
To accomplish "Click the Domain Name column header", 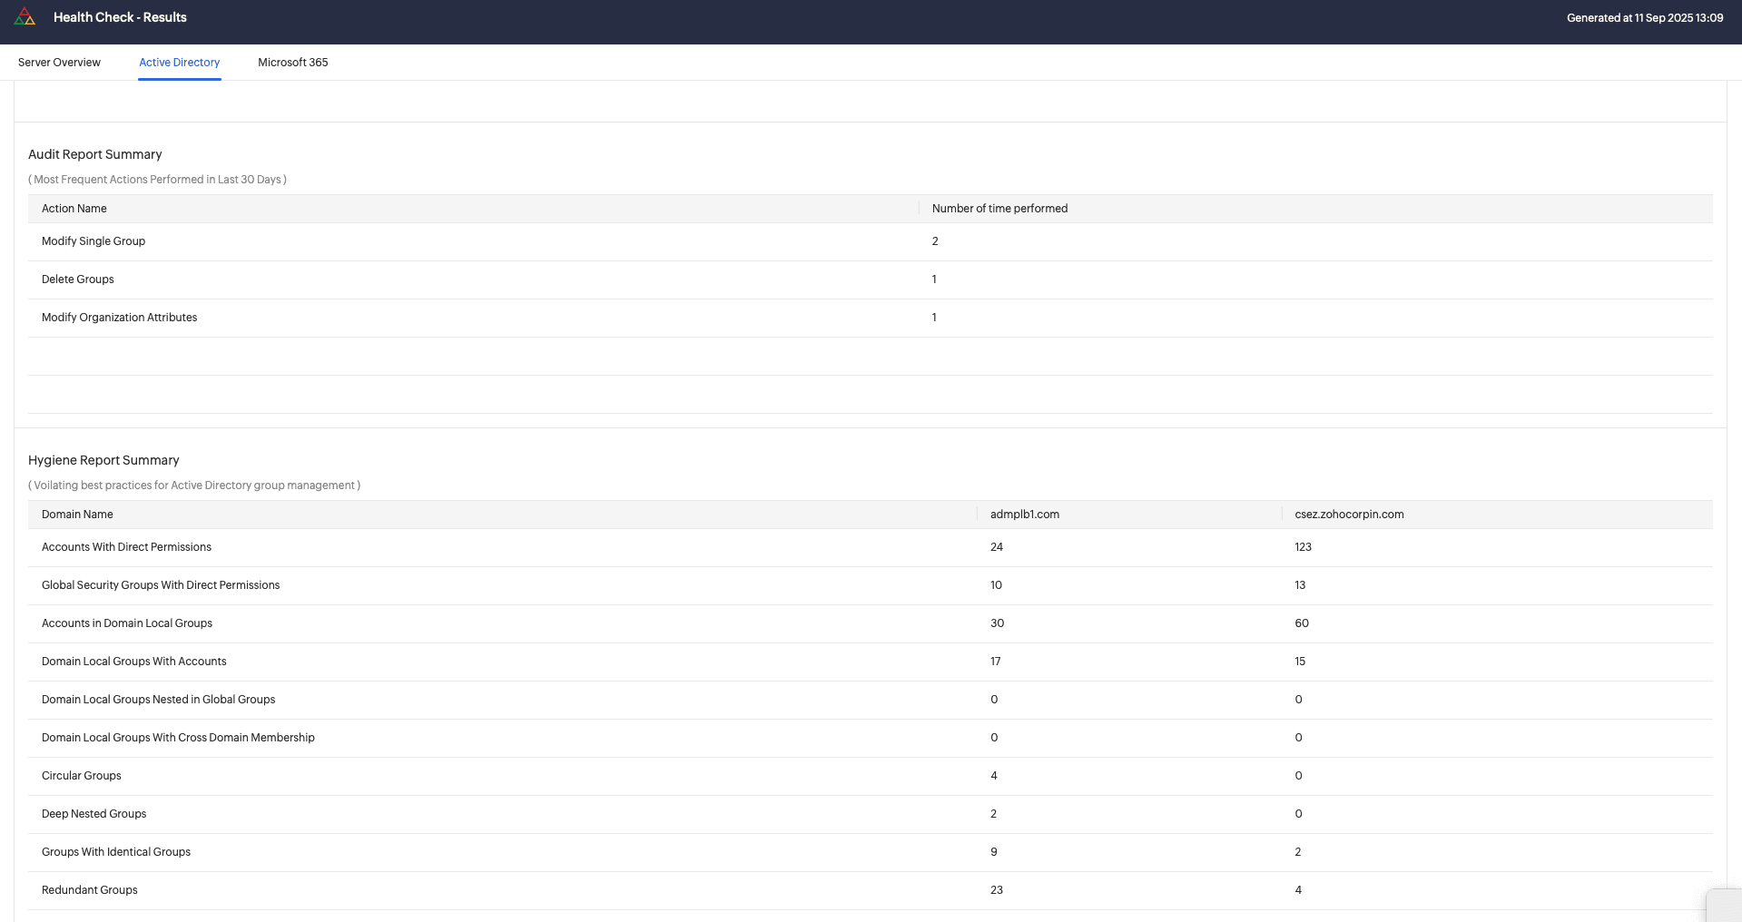I will coord(77,514).
